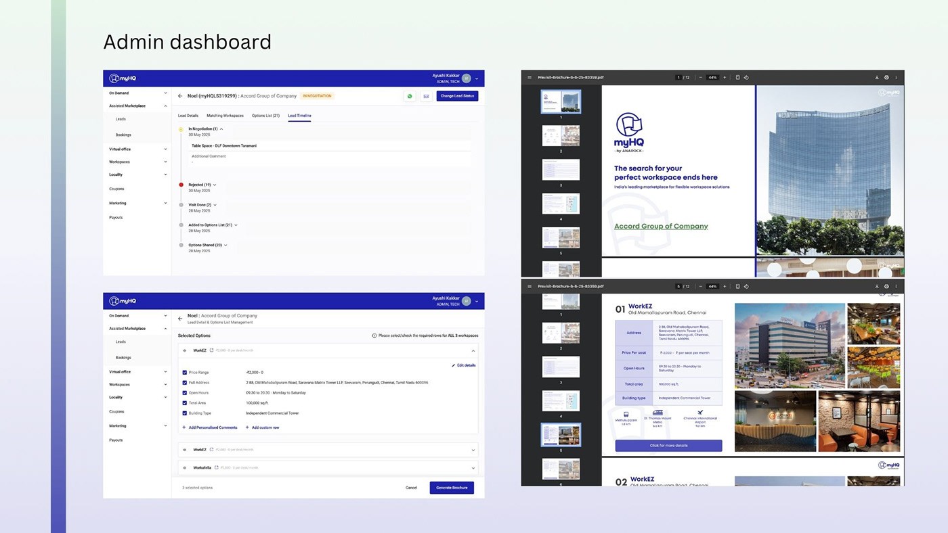
Task: Switch to the Matching Workspaces tab
Action: [225, 116]
